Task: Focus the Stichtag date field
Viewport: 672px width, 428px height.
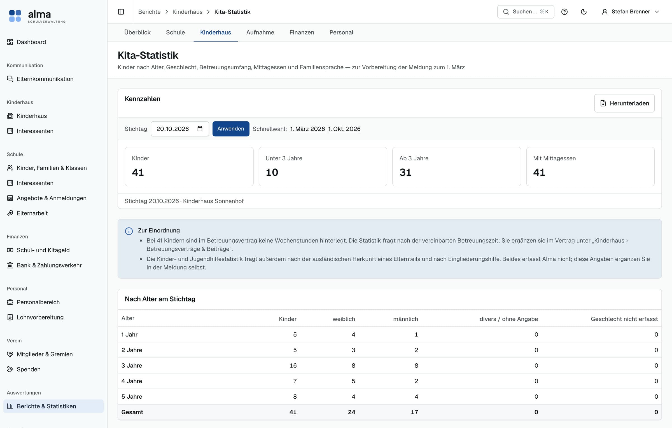Action: (180, 129)
